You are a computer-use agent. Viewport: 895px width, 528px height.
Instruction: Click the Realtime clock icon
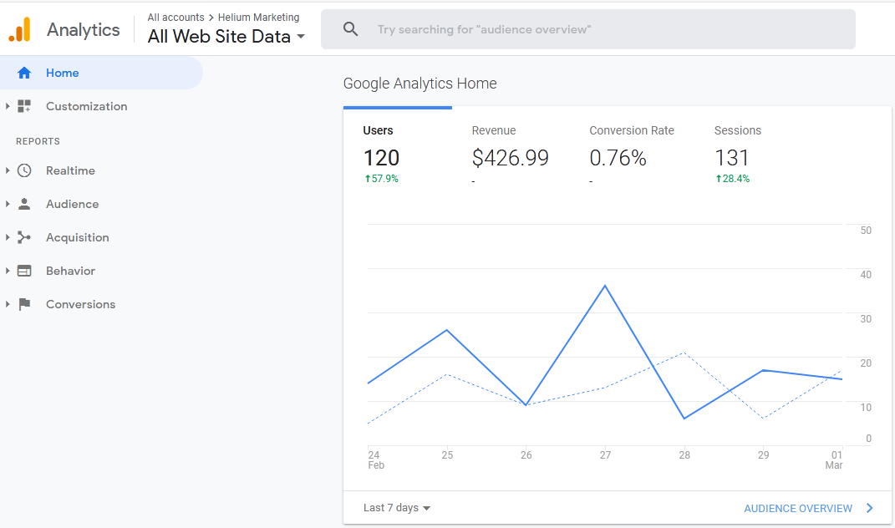coord(24,170)
